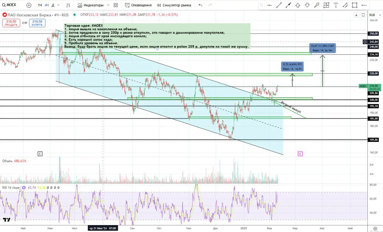This screenshot has height=232, width=383.
Task: Click the ОТКР 233,12 open value
Action: (x=89, y=15)
